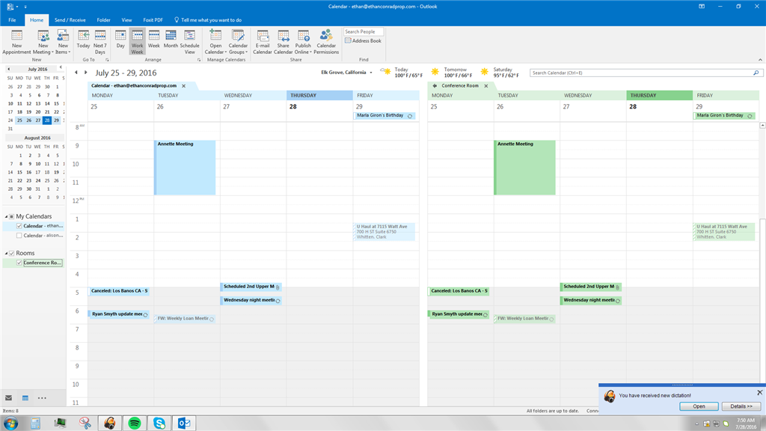The width and height of the screenshot is (766, 431).
Task: Toggle the My Calendars group checkbox
Action: pos(12,216)
